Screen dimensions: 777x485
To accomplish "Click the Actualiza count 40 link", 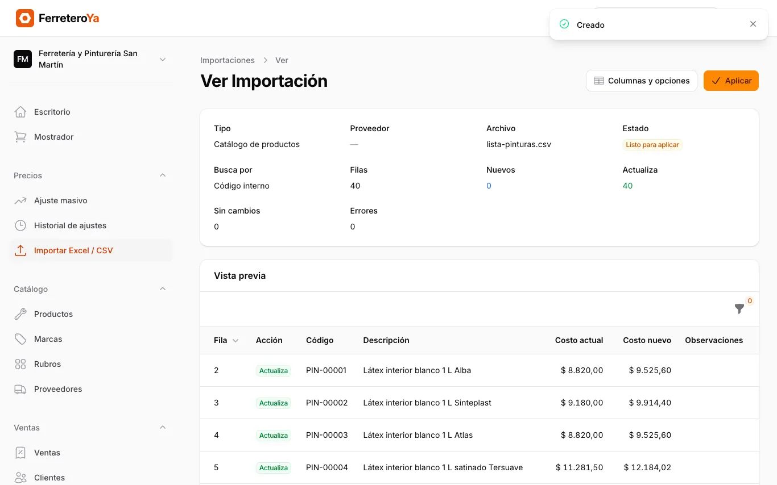I will (x=627, y=186).
